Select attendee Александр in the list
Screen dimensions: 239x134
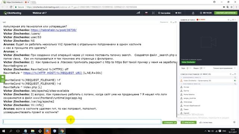coord(187,102)
